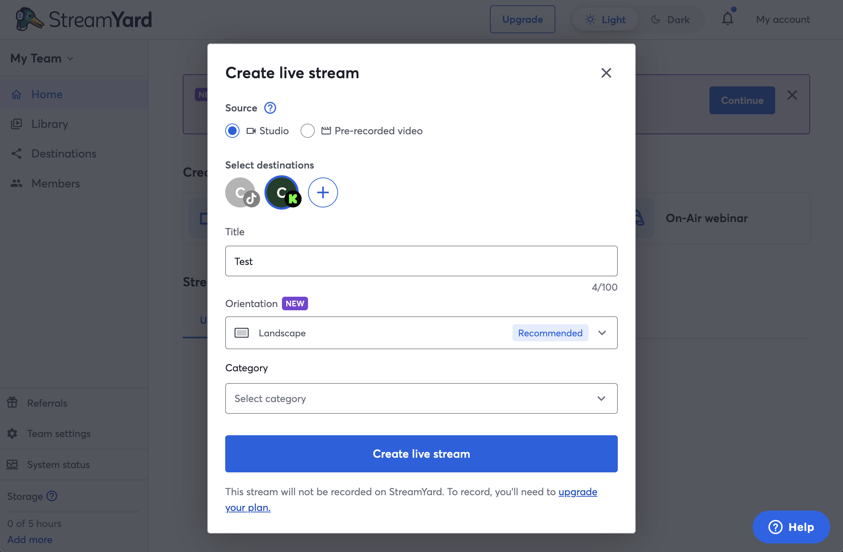
Task: Click the Storage help icon
Action: 52,496
